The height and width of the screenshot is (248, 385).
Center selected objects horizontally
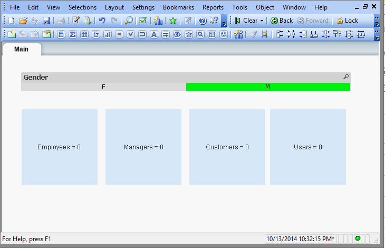(x=291, y=34)
